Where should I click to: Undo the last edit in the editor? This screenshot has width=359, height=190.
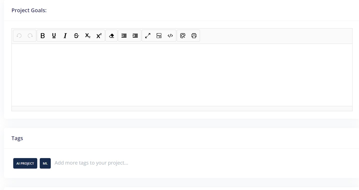click(x=19, y=36)
